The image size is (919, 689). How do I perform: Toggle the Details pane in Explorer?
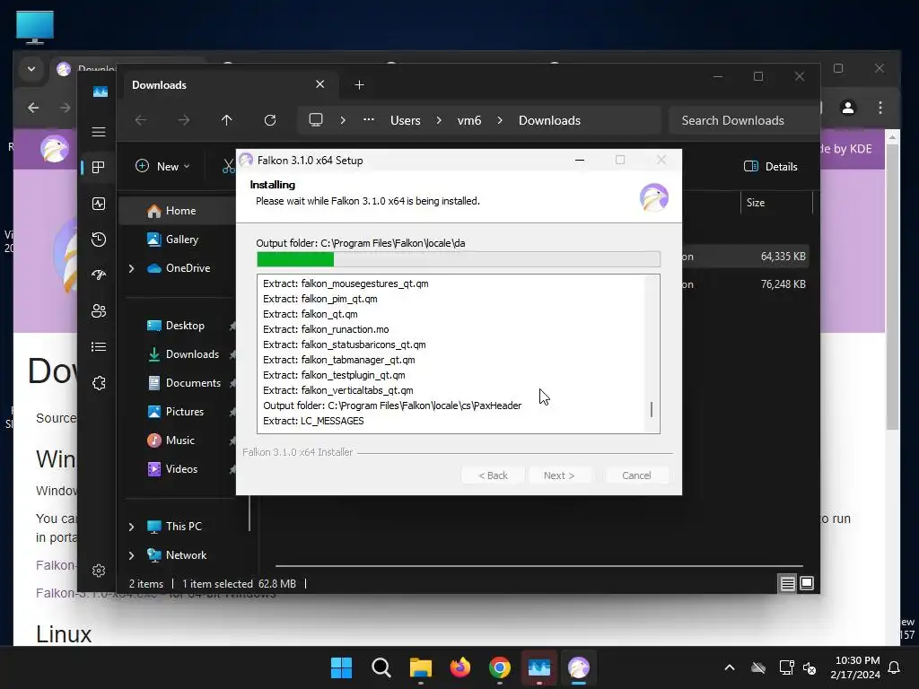(771, 166)
